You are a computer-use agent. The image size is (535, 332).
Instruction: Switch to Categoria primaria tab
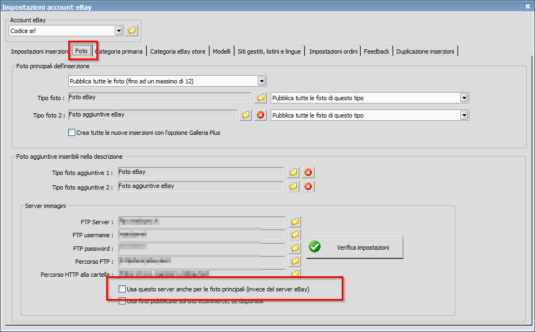pyautogui.click(x=119, y=51)
